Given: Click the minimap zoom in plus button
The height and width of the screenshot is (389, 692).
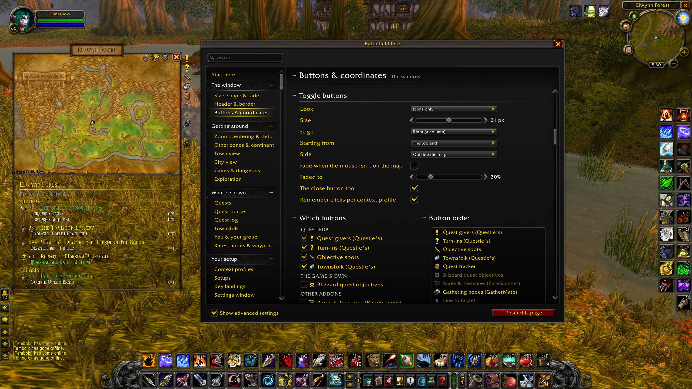Looking at the screenshot, I should (684, 52).
